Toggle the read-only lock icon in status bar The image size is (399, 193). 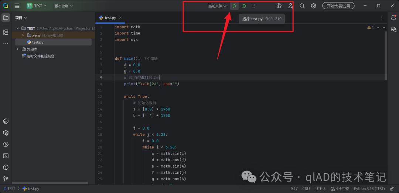[x=392, y=189]
